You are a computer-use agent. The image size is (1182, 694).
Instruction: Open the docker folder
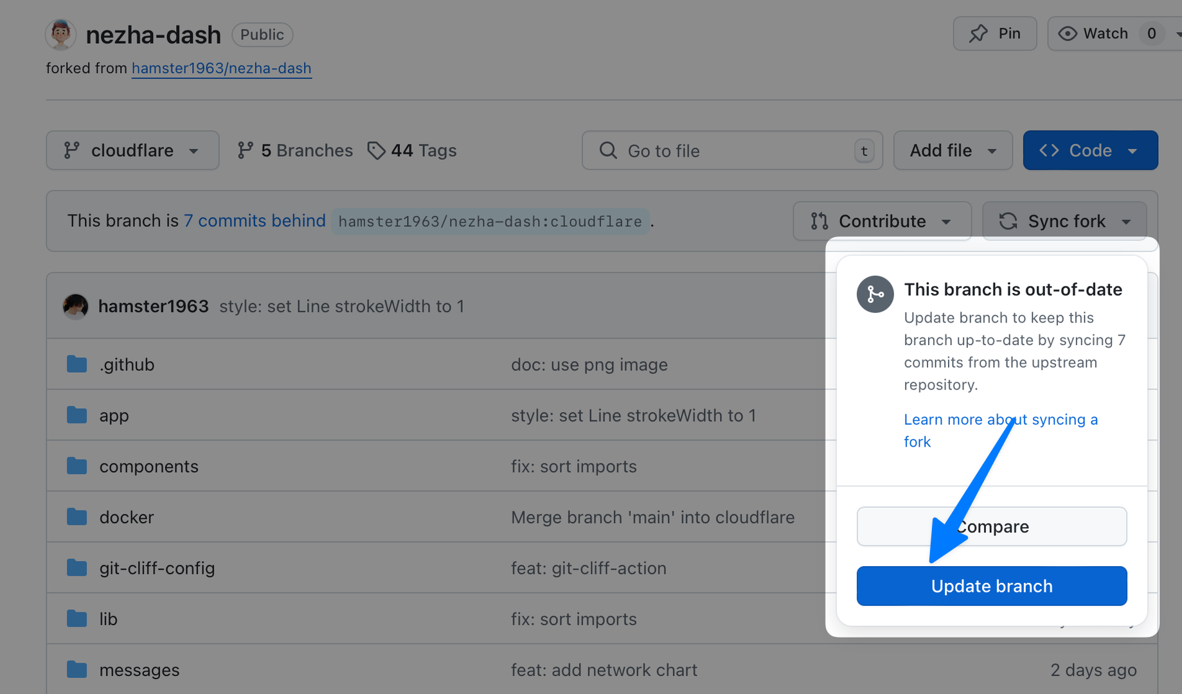coord(127,517)
